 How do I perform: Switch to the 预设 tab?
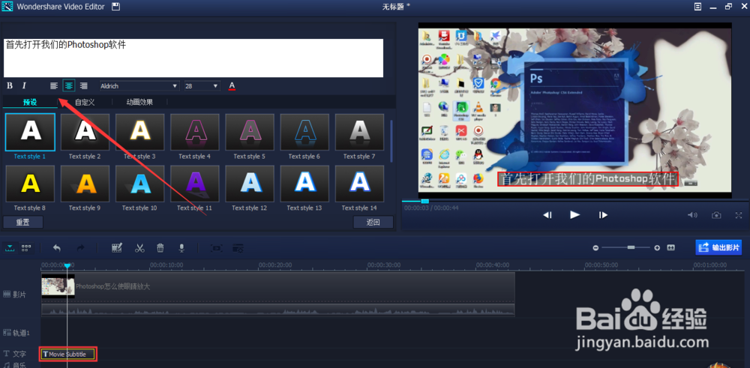coord(30,102)
